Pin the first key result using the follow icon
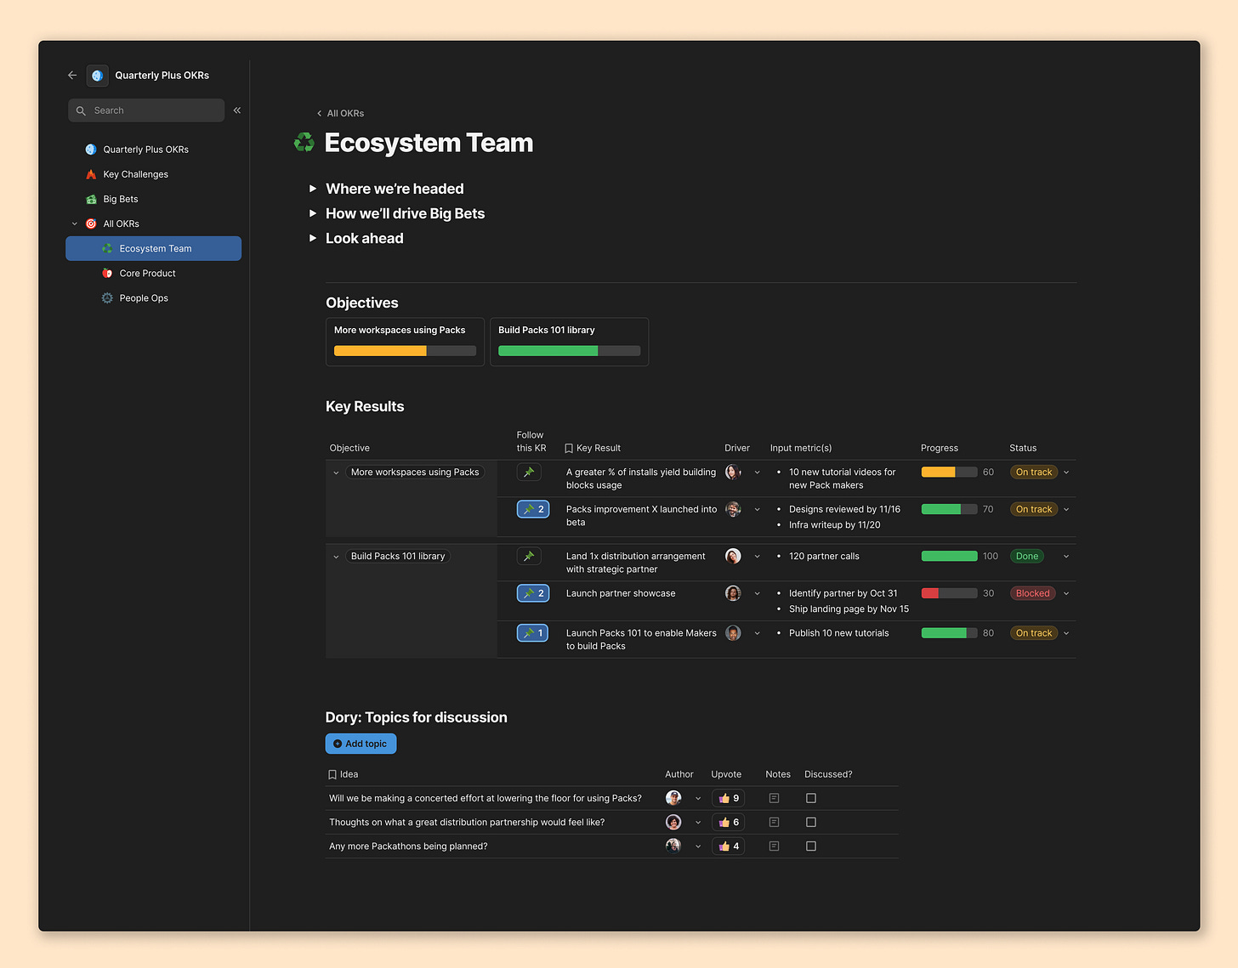1238x968 pixels. 529,471
